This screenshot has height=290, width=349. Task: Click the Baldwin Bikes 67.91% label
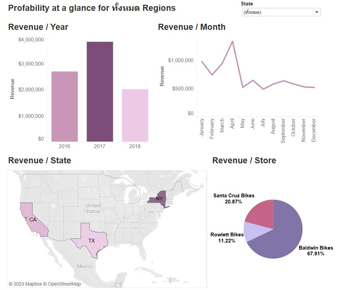(x=316, y=251)
